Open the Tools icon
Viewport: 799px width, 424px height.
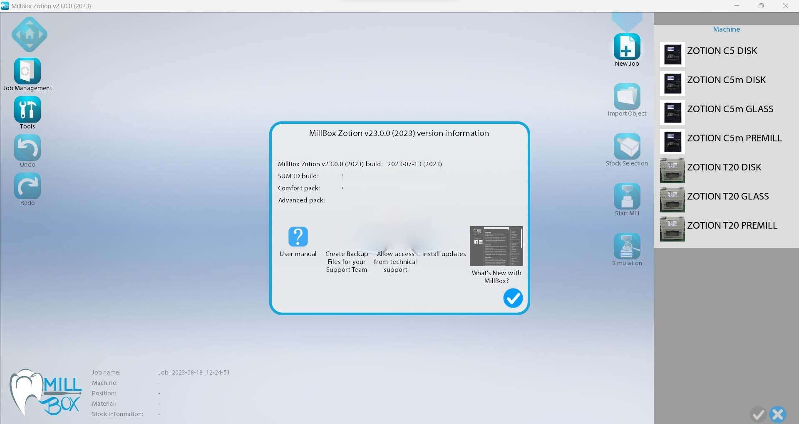(x=27, y=110)
